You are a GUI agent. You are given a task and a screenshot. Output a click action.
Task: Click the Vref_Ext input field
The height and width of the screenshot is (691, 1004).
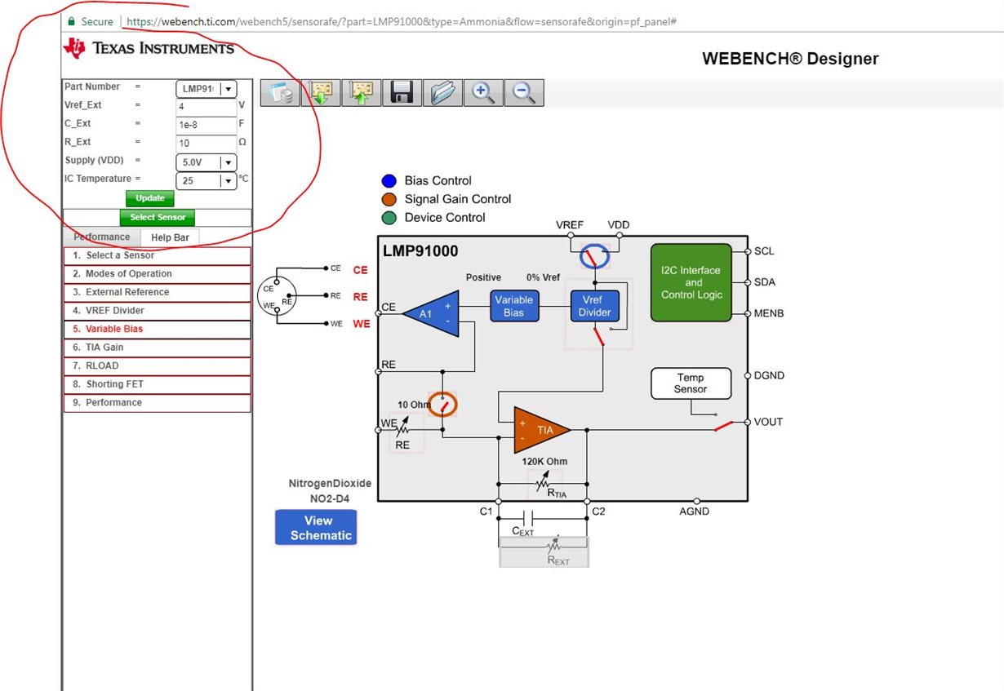click(x=204, y=106)
